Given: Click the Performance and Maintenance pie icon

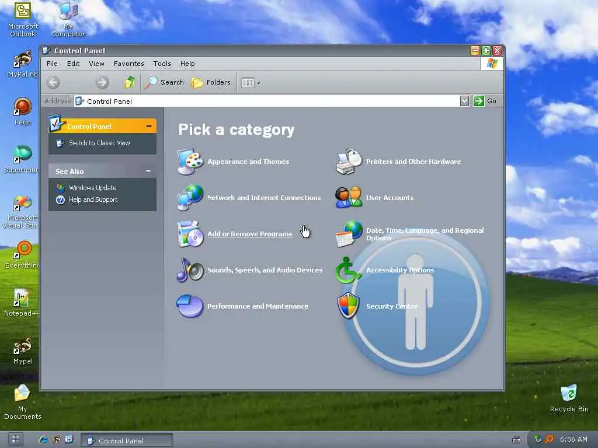Looking at the screenshot, I should tap(190, 306).
